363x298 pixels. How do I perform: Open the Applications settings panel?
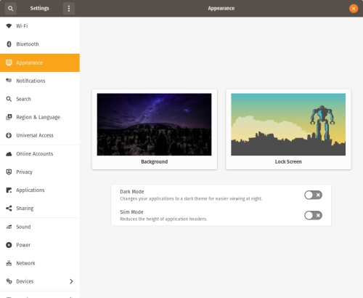pos(40,190)
